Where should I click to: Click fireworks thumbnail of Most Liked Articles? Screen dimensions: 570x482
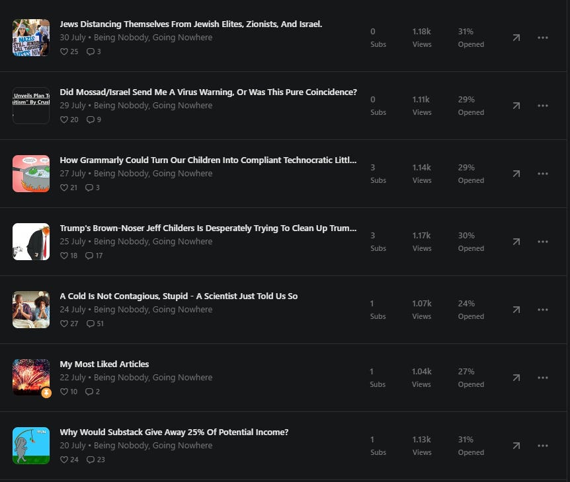(31, 377)
